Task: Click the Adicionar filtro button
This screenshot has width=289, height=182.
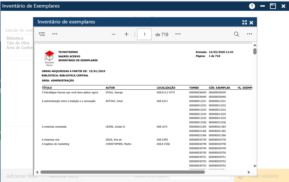Action: tap(22, 176)
